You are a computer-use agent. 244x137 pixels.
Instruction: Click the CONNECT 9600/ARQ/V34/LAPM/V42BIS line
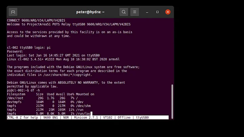tap(36, 20)
